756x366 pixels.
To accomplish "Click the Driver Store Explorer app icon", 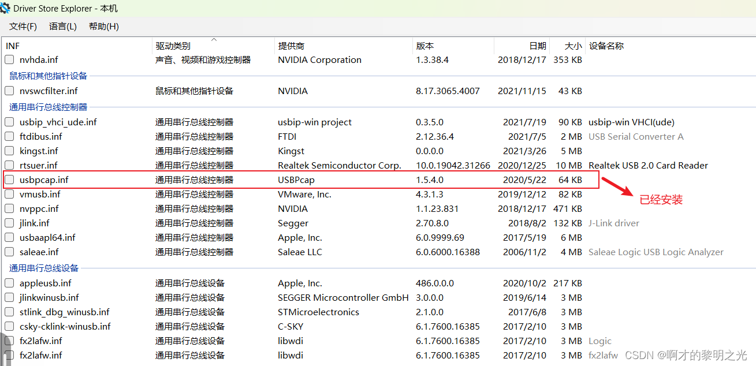I will pyautogui.click(x=6, y=9).
